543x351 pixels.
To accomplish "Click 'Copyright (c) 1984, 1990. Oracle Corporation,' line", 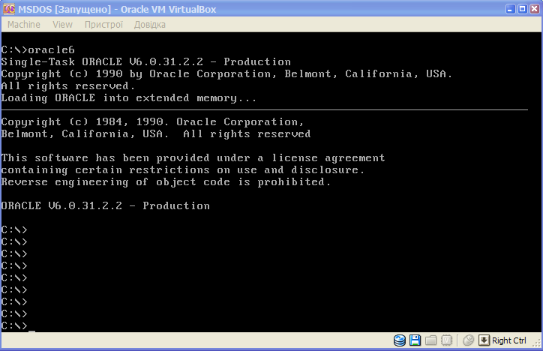I will coord(152,121).
